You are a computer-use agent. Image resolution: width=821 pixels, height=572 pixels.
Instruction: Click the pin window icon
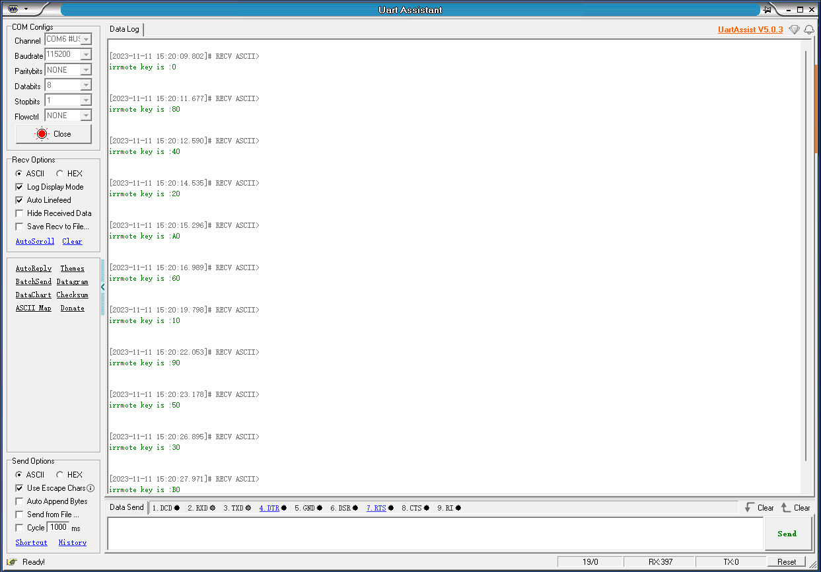(767, 9)
